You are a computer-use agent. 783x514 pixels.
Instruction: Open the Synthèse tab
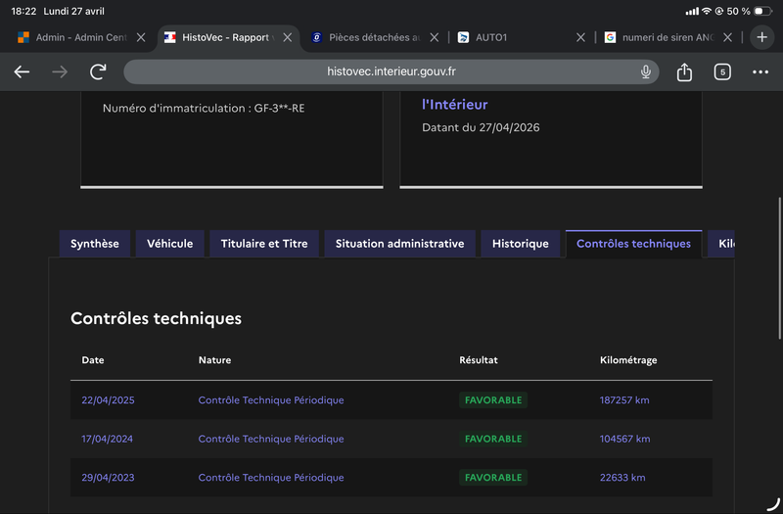pos(95,244)
